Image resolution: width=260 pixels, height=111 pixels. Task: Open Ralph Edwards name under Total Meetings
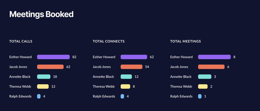tap(181, 96)
